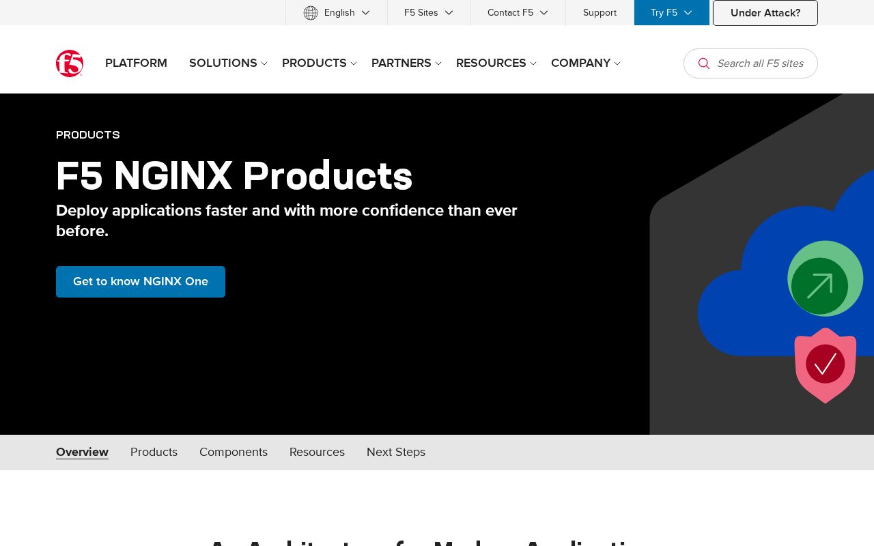The width and height of the screenshot is (874, 546).
Task: Click the Get to know NGINX One button
Action: (x=141, y=282)
